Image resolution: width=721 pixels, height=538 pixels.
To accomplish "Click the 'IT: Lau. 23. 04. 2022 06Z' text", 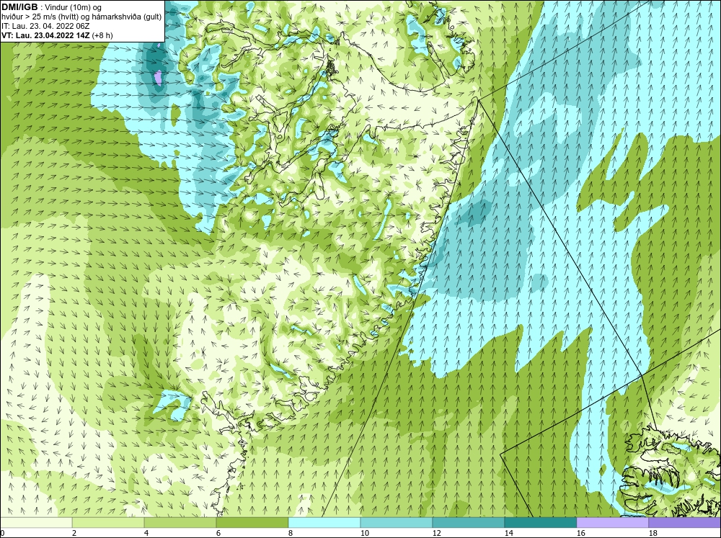I will (45, 26).
